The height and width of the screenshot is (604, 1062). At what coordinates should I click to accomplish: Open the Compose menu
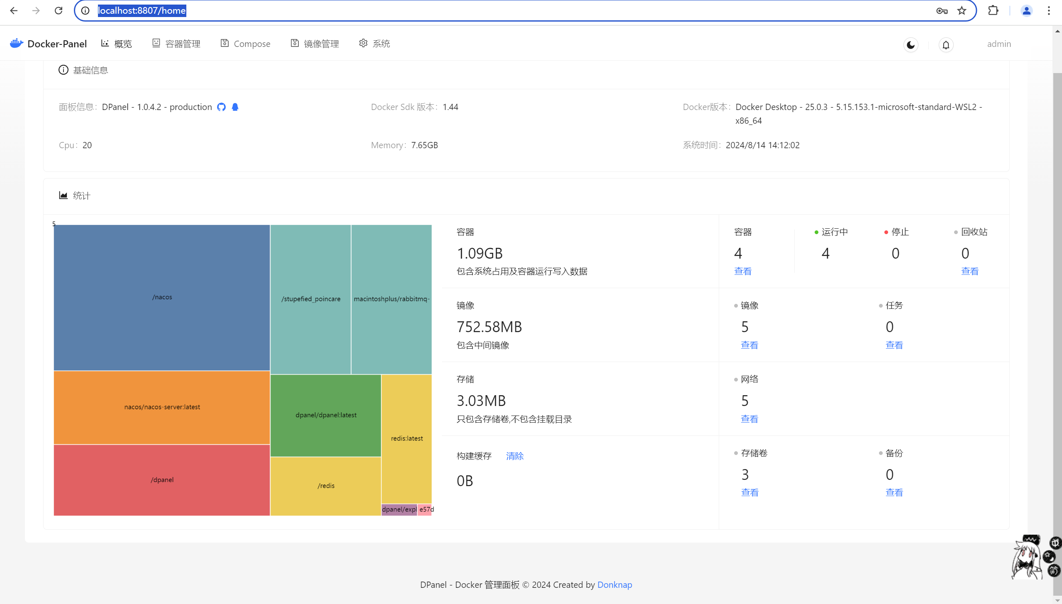pyautogui.click(x=245, y=44)
